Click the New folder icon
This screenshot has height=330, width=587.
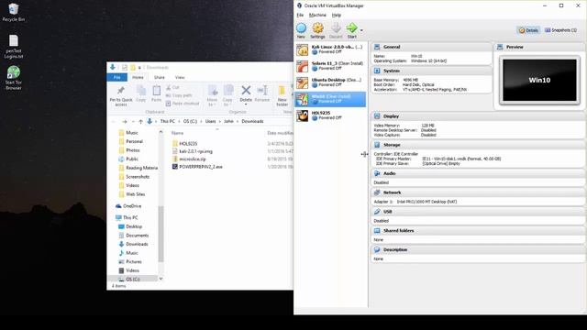click(282, 91)
